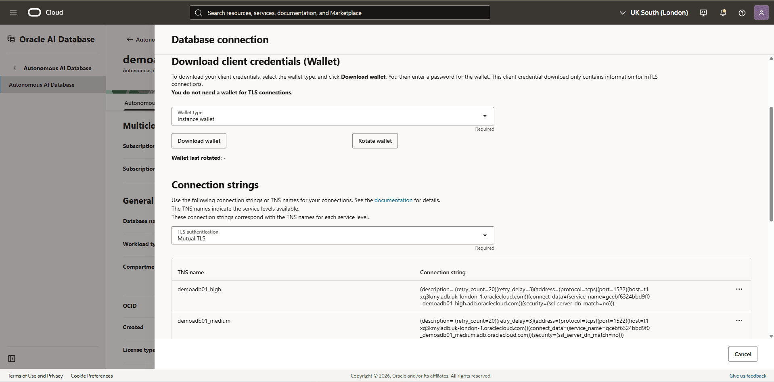Click the Oracle AI Database service icon

pyautogui.click(x=11, y=39)
